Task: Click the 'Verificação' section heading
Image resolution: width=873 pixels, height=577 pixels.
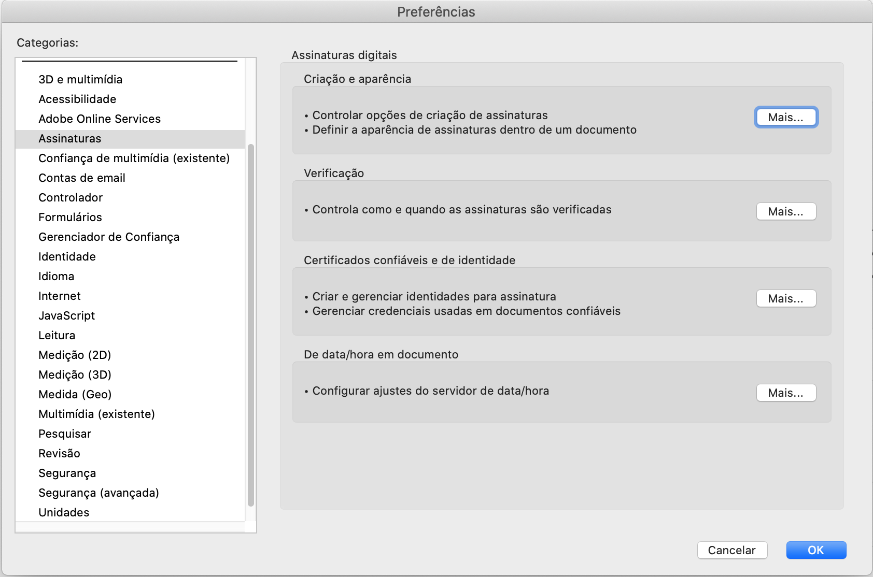Action: pos(334,173)
